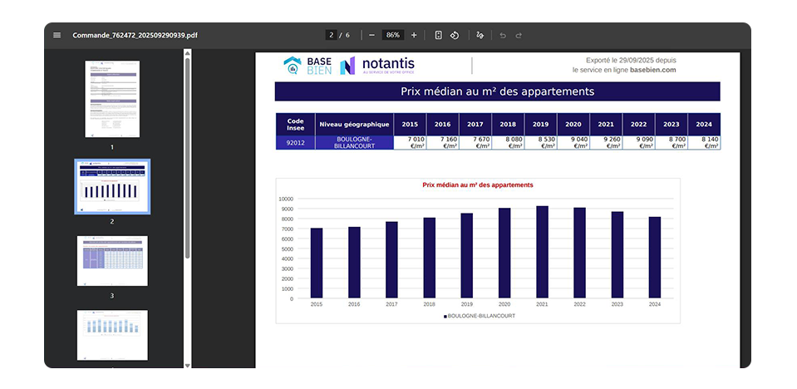
Task: Click the 86% zoom level field
Action: pyautogui.click(x=393, y=36)
